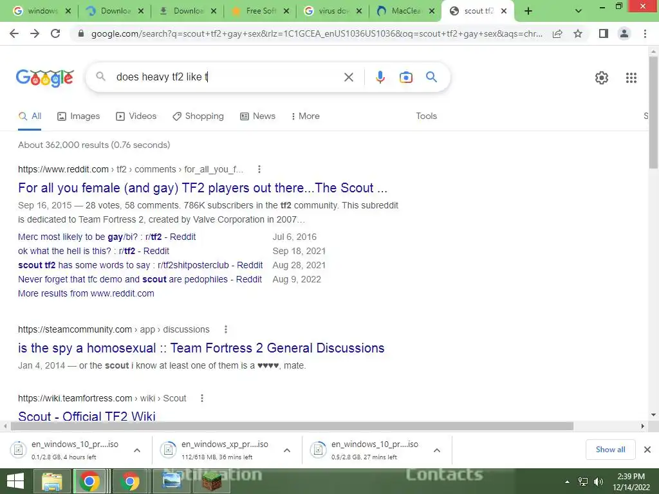The image size is (659, 494).
Task: Start a voice search with the microphone
Action: tap(380, 77)
